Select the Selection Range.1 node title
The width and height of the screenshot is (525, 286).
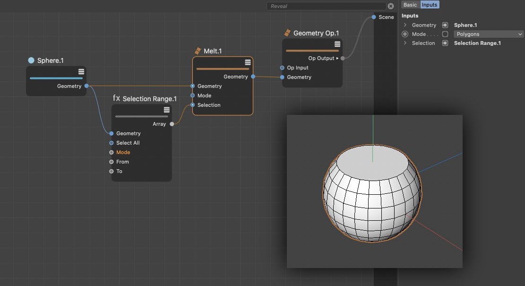[149, 99]
